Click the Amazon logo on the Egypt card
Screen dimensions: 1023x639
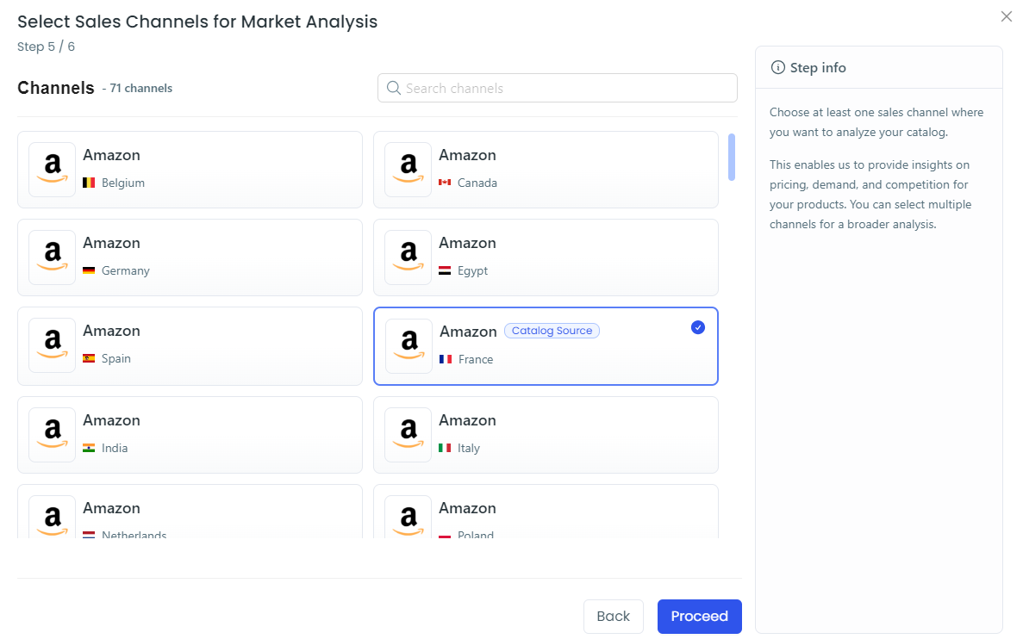(x=409, y=257)
